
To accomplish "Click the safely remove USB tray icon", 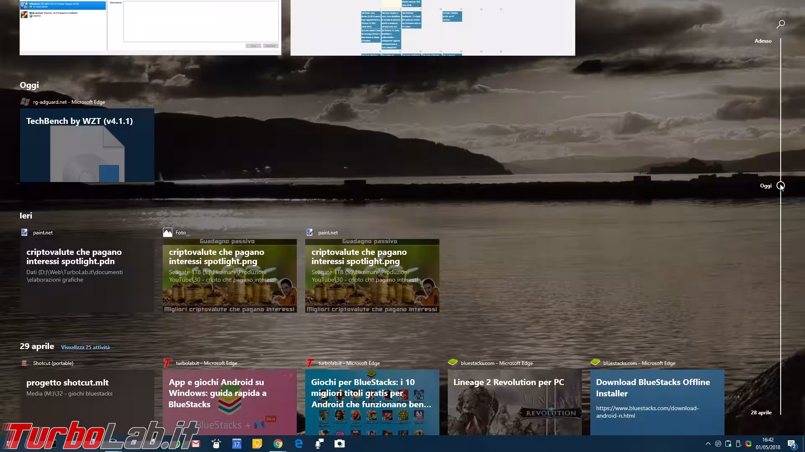I will tap(739, 444).
